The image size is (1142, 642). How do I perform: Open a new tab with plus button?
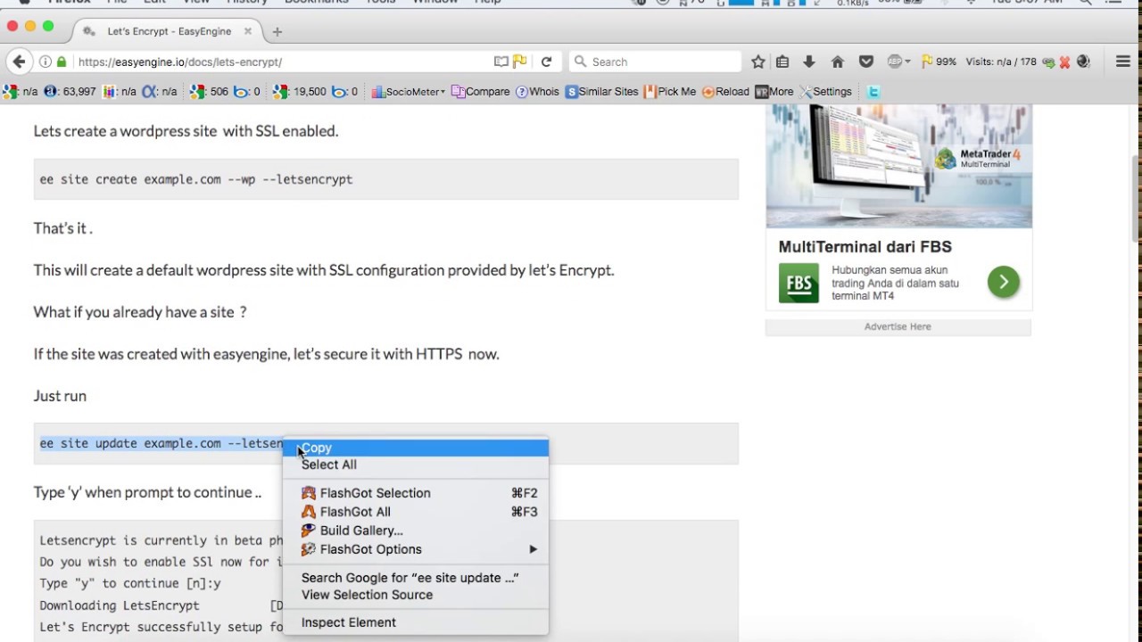(277, 31)
